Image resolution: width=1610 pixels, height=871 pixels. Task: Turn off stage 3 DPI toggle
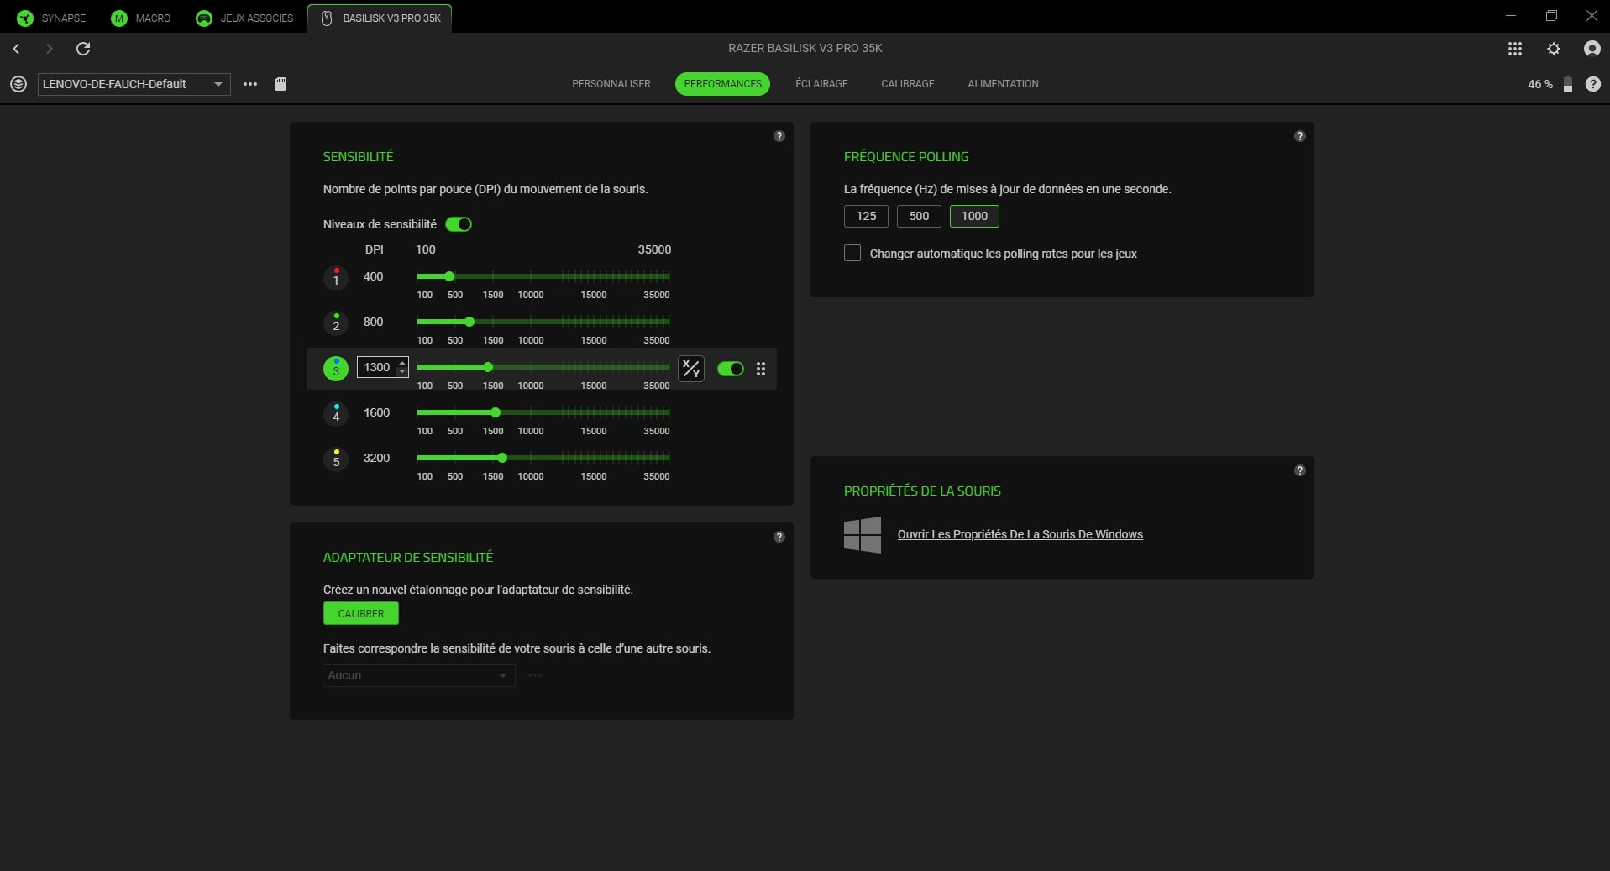[x=730, y=369]
